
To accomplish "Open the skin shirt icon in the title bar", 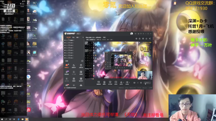I will [141, 34].
